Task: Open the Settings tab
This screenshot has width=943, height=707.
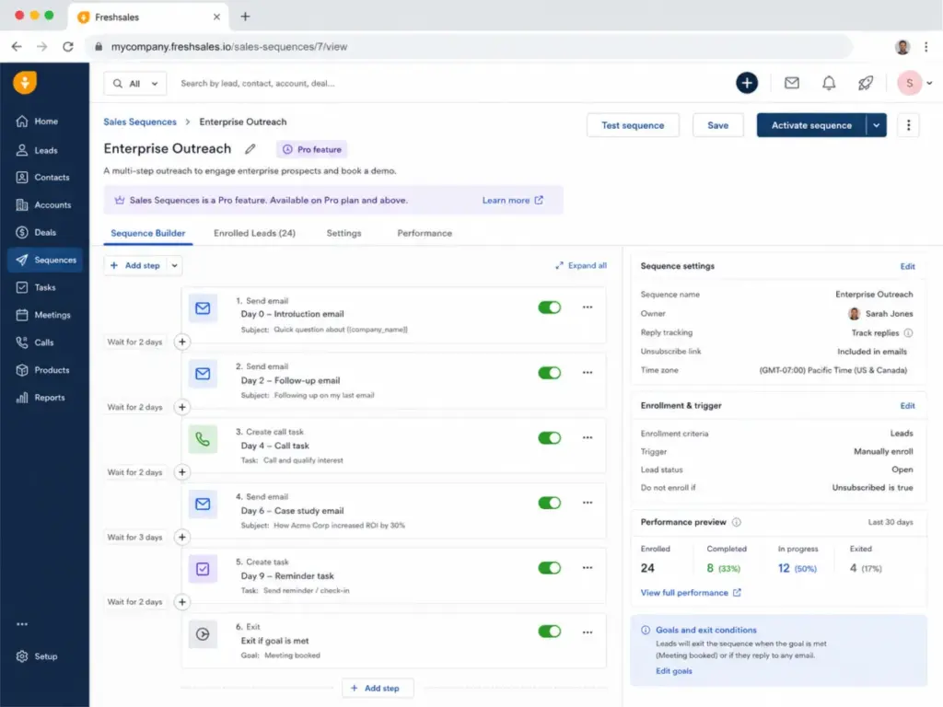Action: [x=344, y=233]
